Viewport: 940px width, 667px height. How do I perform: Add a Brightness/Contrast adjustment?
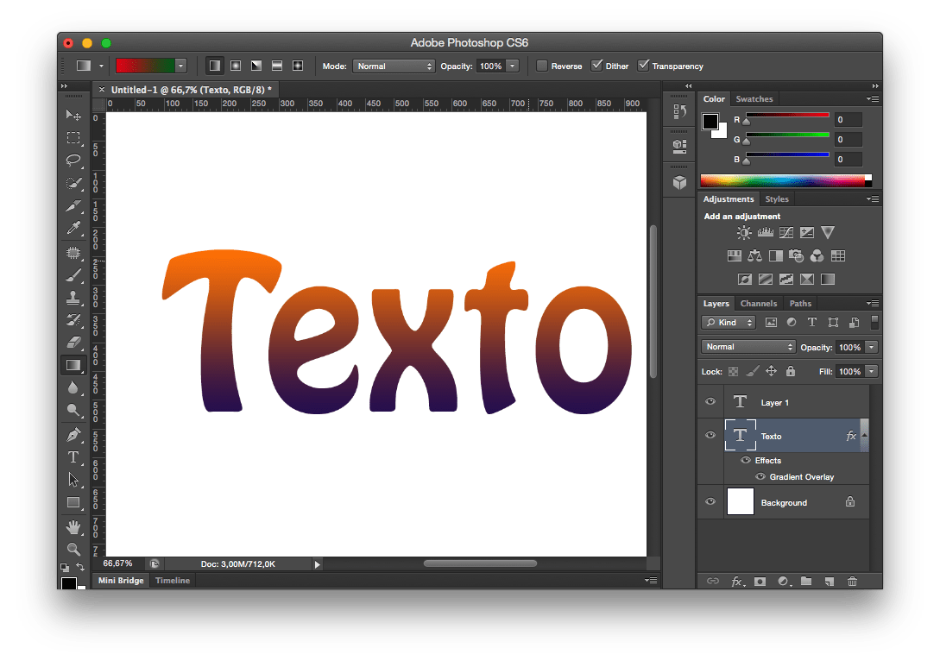744,232
